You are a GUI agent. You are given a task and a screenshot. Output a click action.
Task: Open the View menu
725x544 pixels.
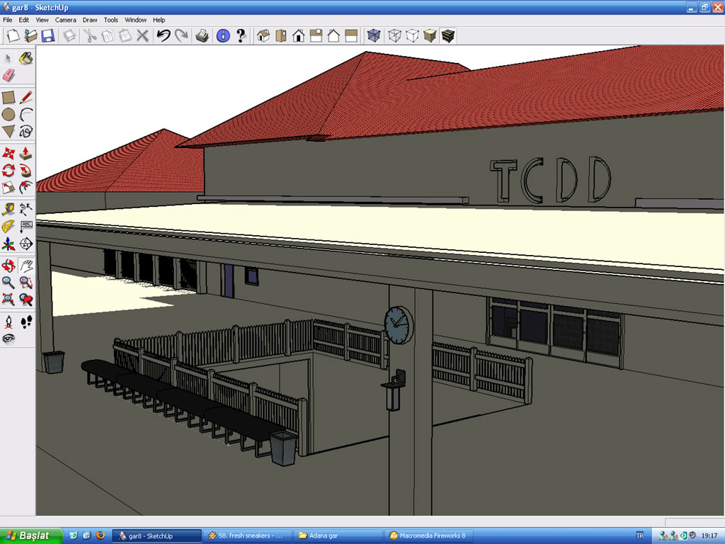click(x=42, y=20)
